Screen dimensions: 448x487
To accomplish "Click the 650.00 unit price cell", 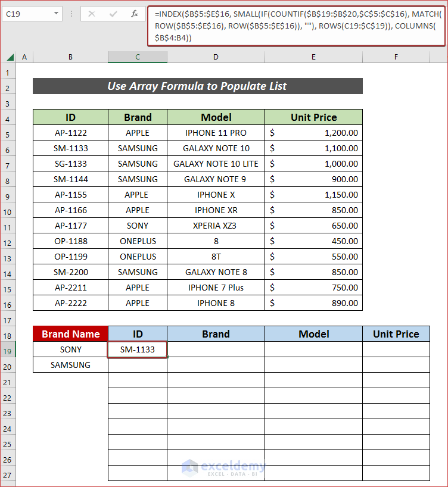I will 313,226.
